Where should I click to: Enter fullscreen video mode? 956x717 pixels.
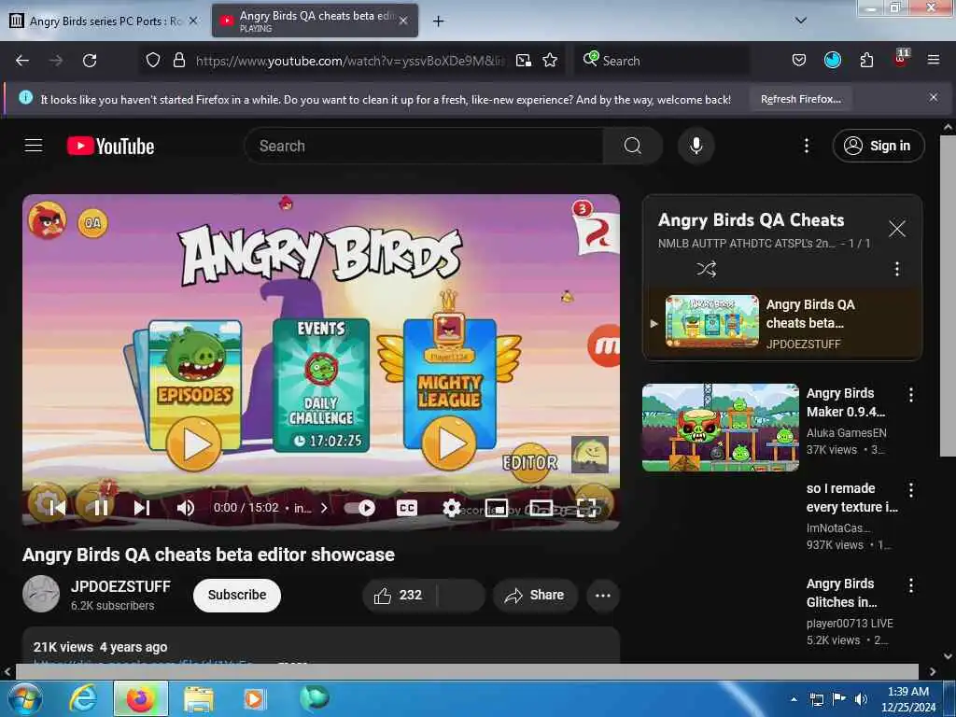[586, 507]
